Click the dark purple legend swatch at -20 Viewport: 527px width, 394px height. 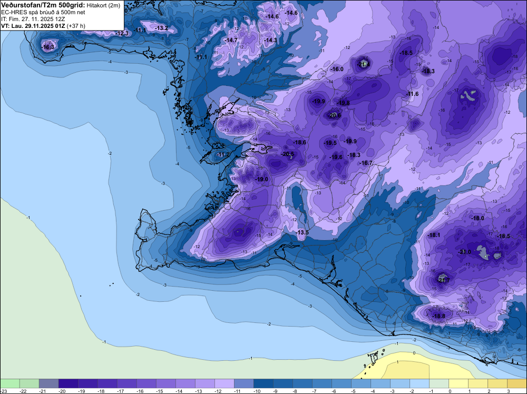68,383
